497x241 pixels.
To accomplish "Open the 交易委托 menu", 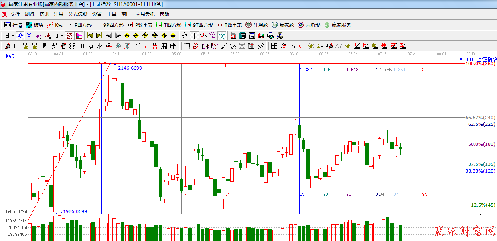I will pyautogui.click(x=145, y=14).
